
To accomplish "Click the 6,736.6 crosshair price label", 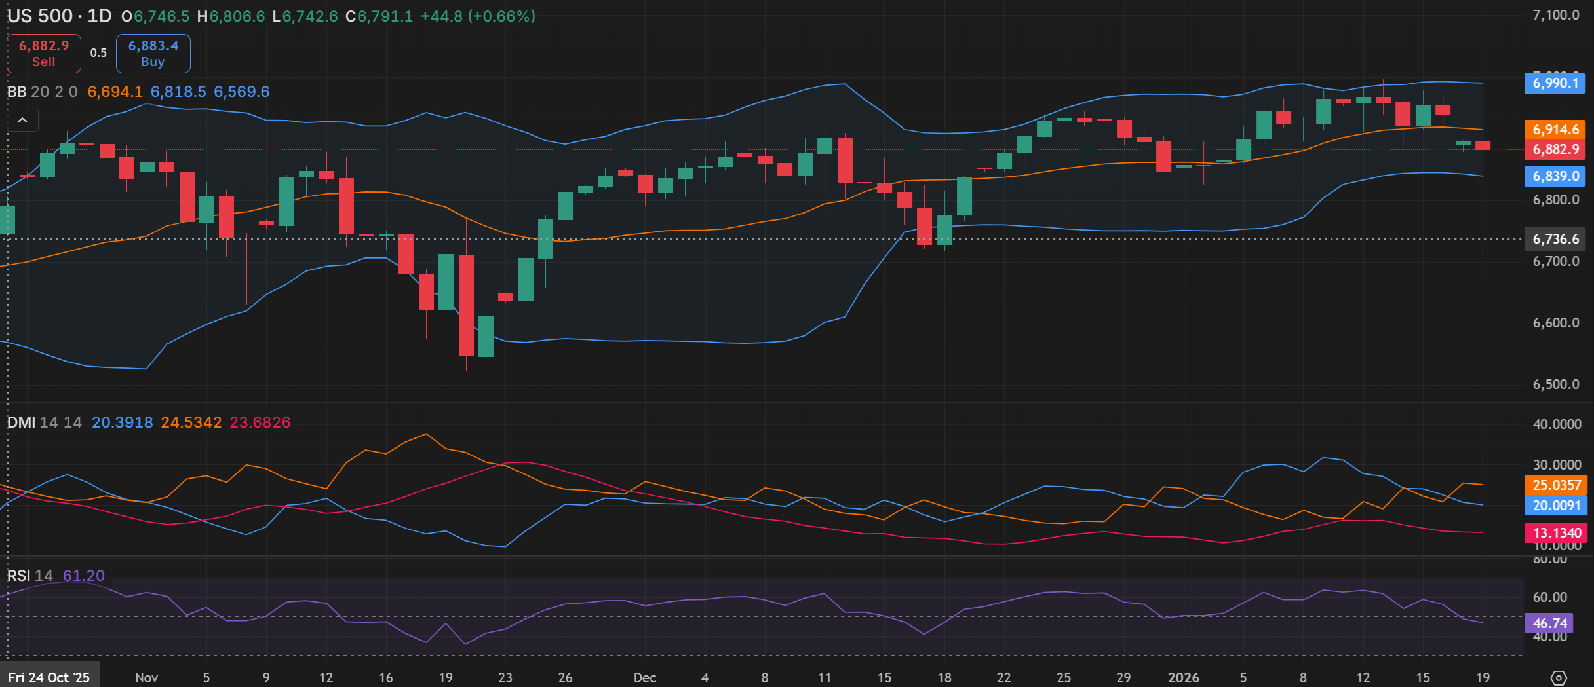I will (1555, 239).
